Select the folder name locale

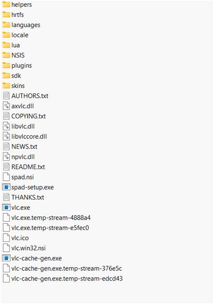[x=20, y=35]
